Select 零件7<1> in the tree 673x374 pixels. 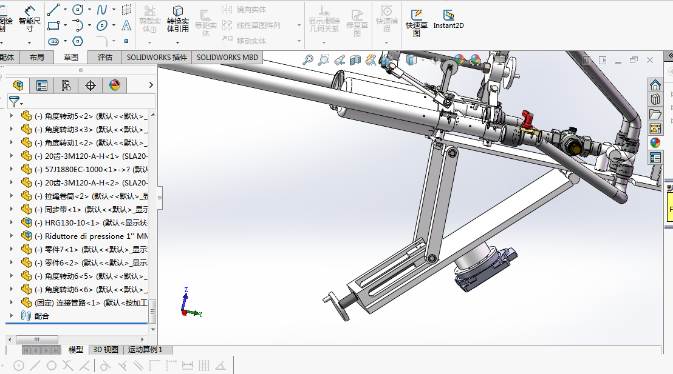click(84, 249)
